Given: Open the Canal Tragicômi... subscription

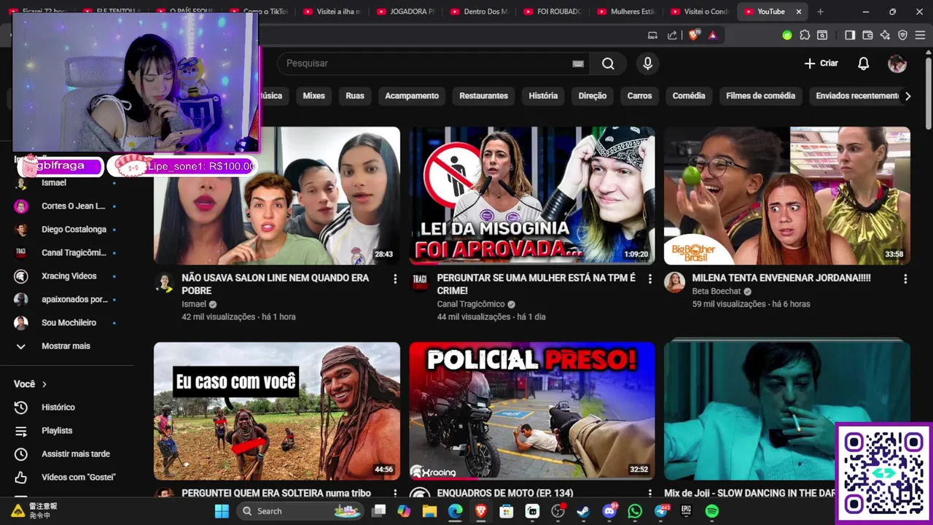Looking at the screenshot, I should (x=66, y=253).
